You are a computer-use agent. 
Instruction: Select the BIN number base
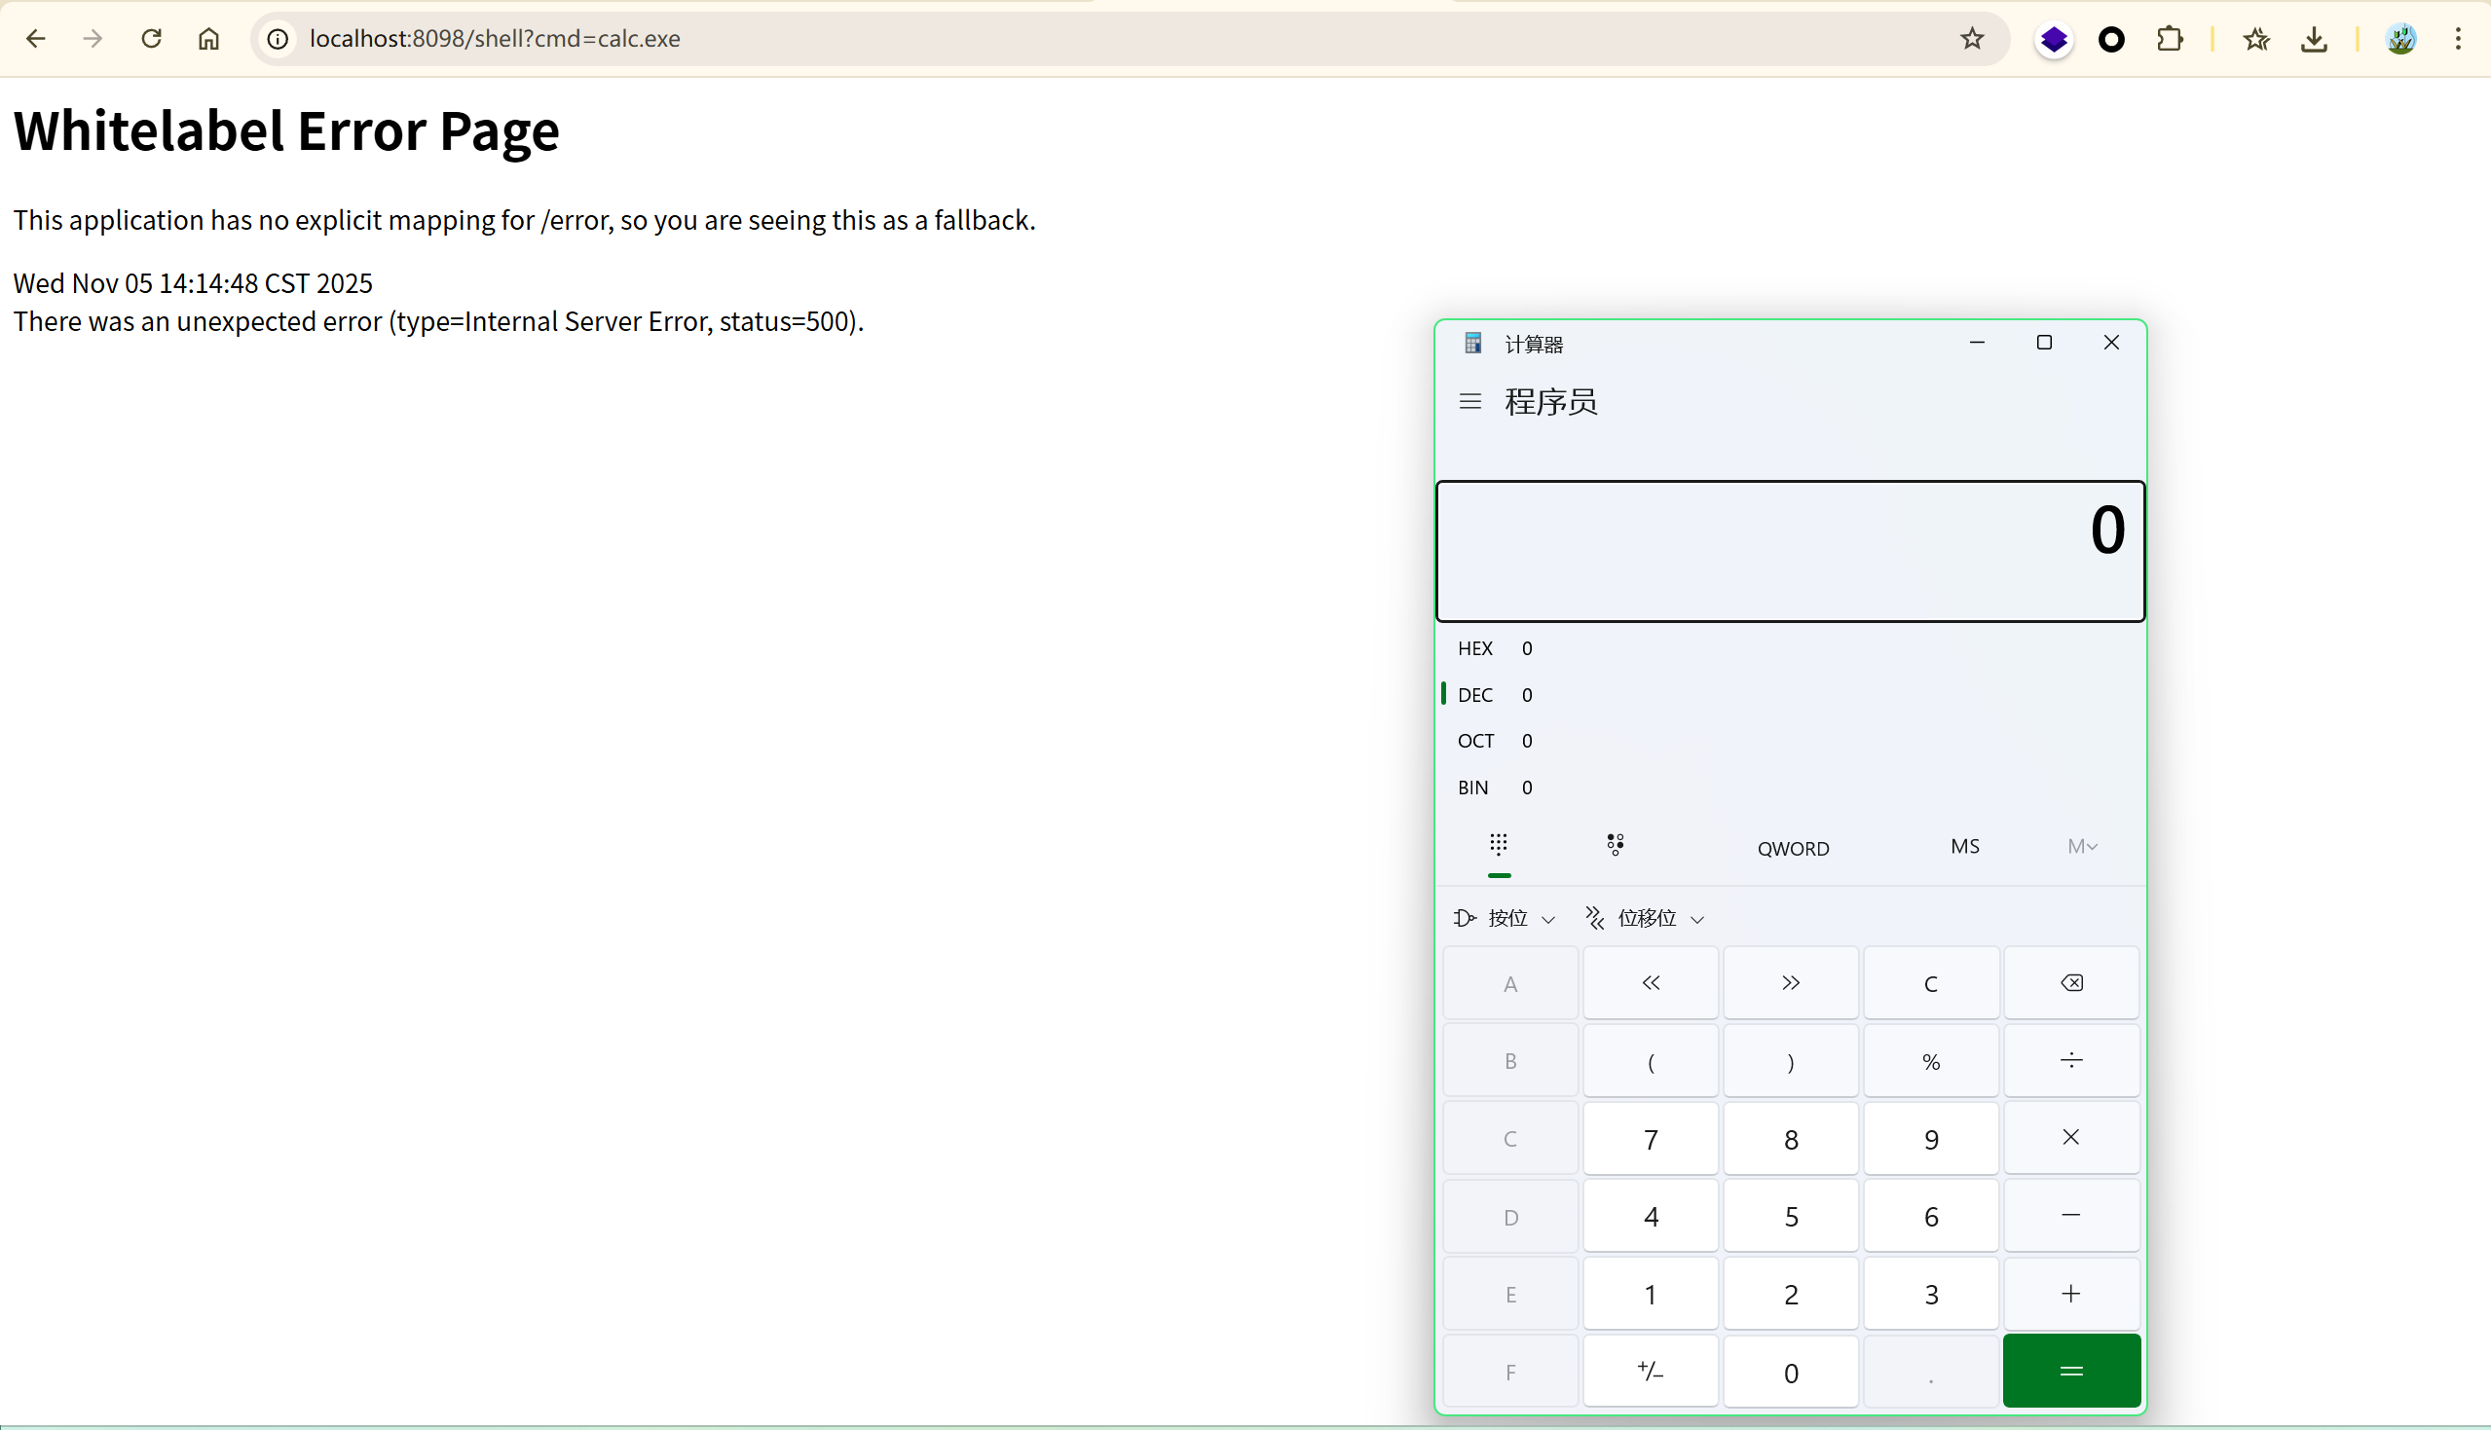pos(1473,788)
